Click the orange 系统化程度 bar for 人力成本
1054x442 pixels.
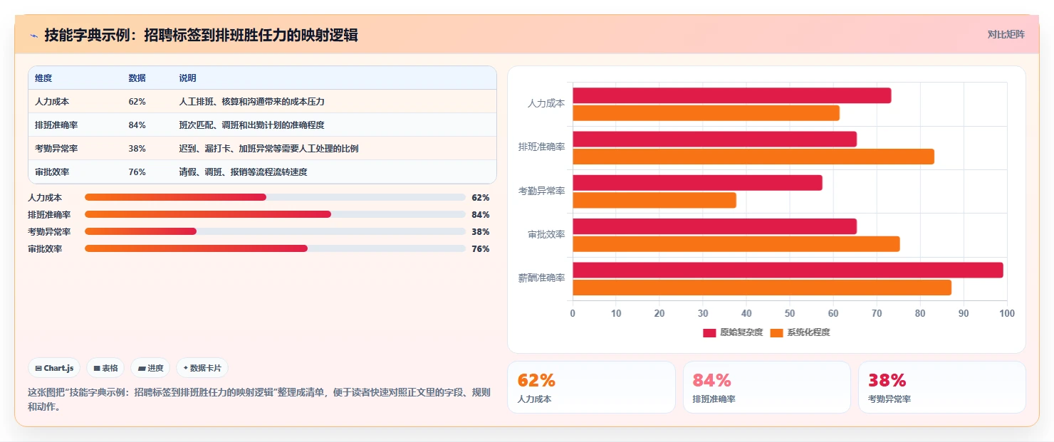point(706,112)
